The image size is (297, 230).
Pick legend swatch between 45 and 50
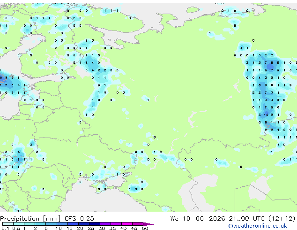[138, 224]
